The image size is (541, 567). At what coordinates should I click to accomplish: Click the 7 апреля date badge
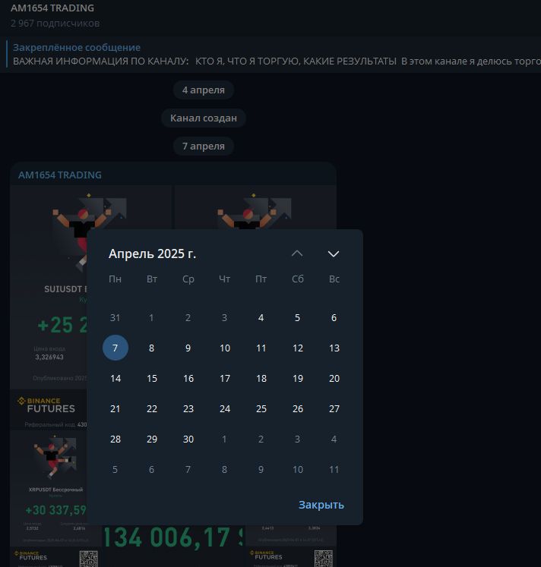204,146
